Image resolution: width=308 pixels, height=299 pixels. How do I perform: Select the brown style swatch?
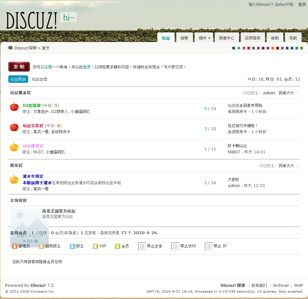[282, 48]
